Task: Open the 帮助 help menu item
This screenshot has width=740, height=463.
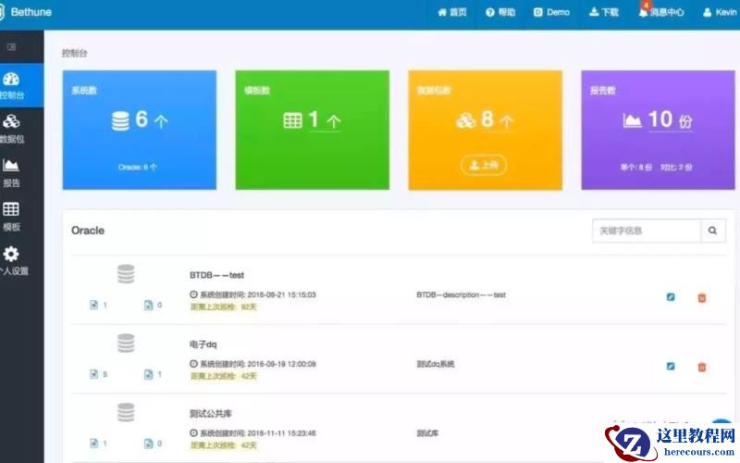Action: (x=500, y=12)
